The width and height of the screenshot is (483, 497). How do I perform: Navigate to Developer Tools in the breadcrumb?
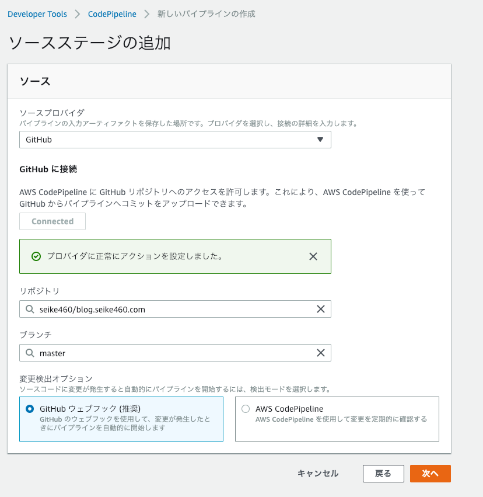[x=37, y=14]
